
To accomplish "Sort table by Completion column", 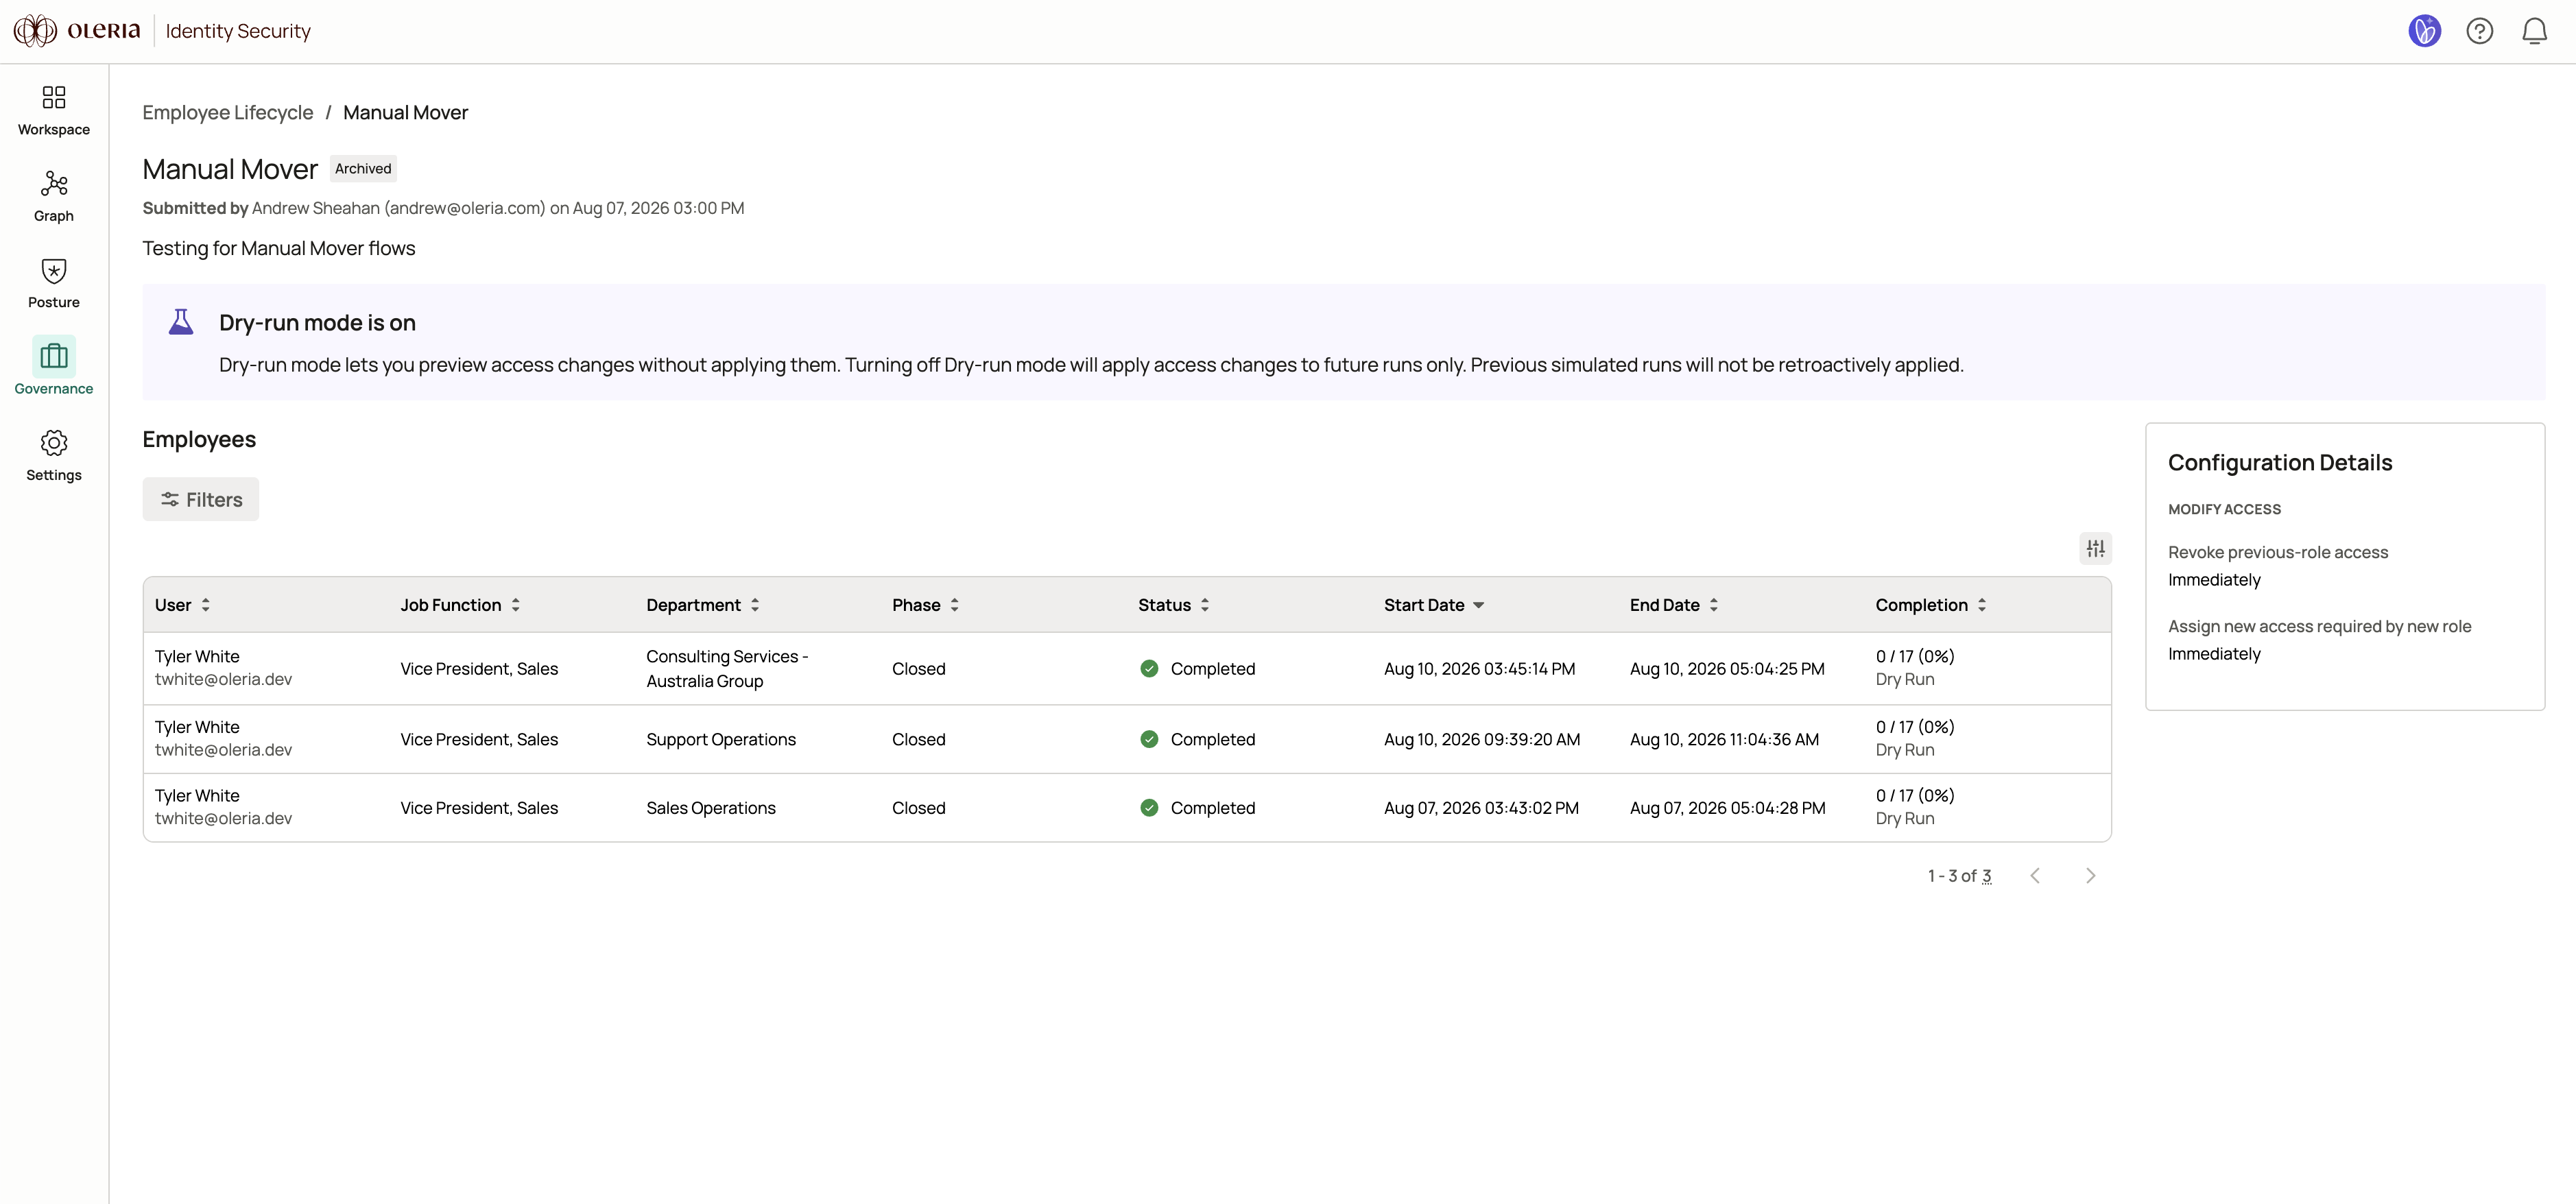I will click(1931, 605).
